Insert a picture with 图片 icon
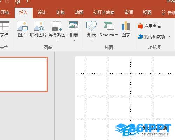This screenshot has height=140, width=175. pos(22,29)
